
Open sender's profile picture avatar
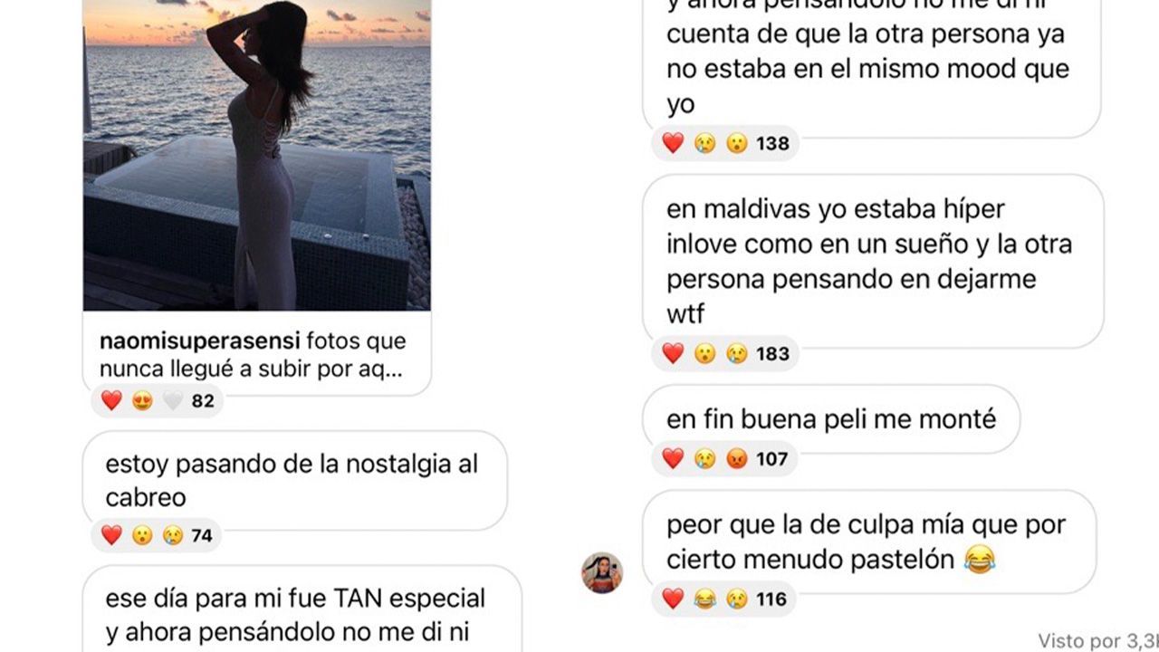tap(602, 572)
